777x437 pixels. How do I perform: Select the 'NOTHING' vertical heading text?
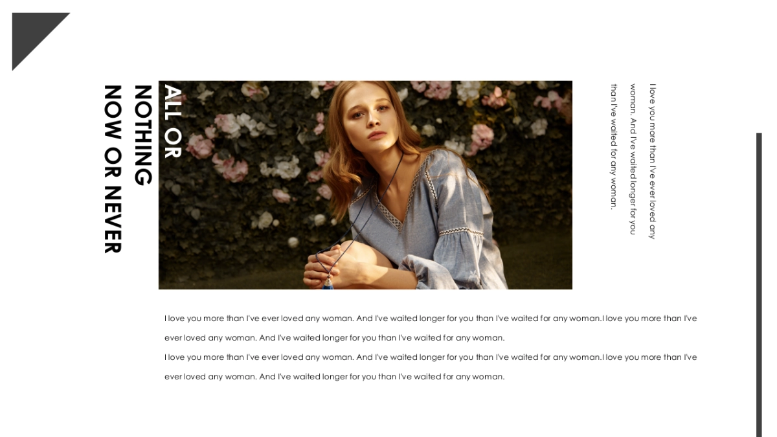[x=143, y=135]
